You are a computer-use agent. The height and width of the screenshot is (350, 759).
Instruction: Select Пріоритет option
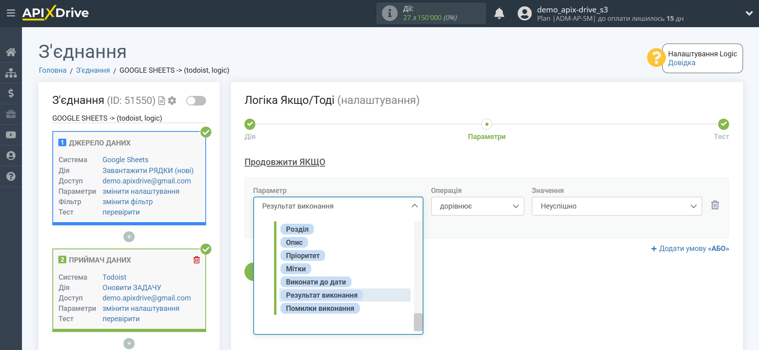tap(303, 256)
